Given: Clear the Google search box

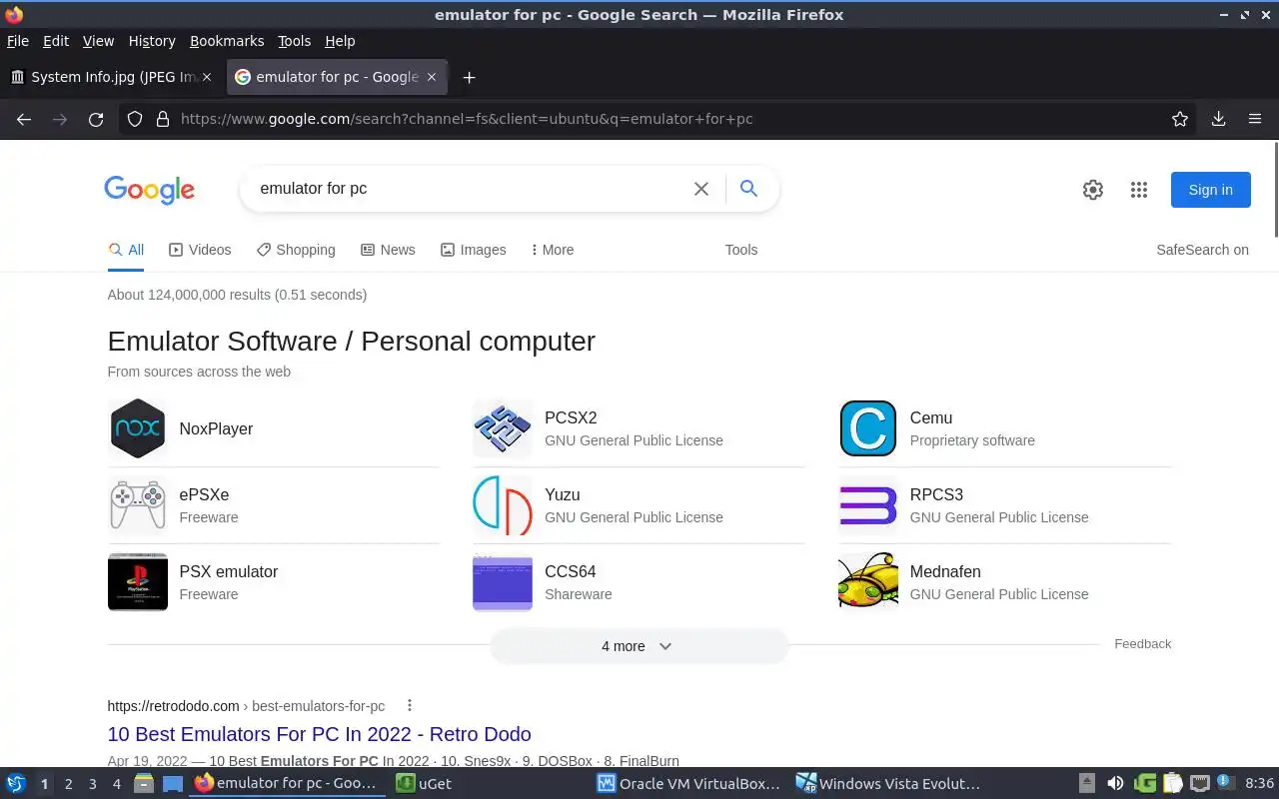Looking at the screenshot, I should [x=701, y=189].
